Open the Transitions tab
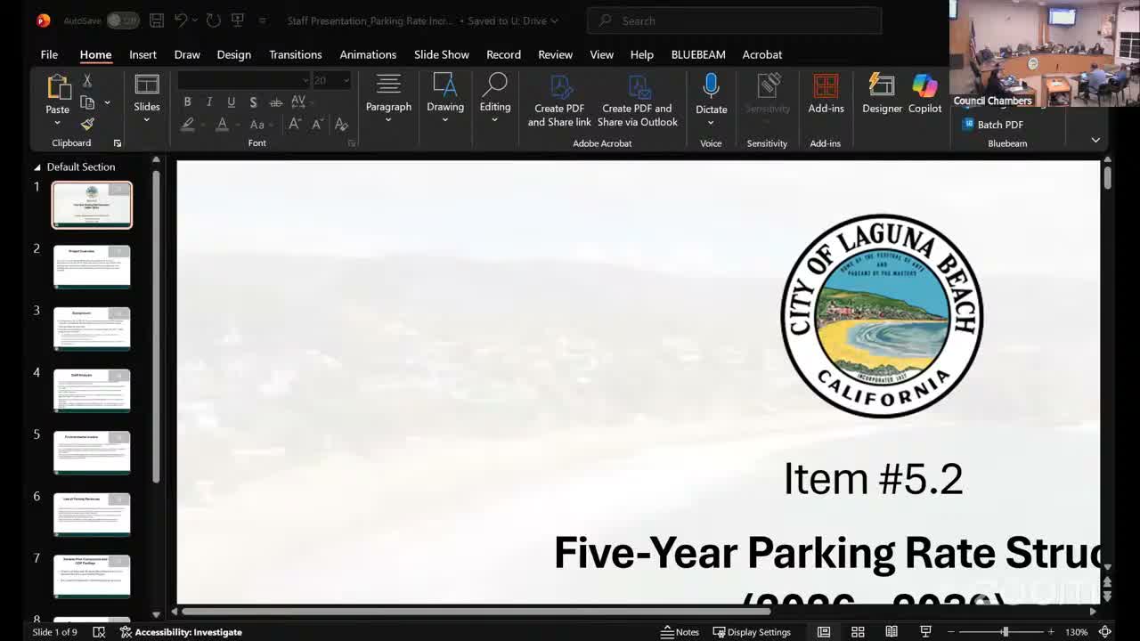The height and width of the screenshot is (641, 1140). pyautogui.click(x=296, y=54)
